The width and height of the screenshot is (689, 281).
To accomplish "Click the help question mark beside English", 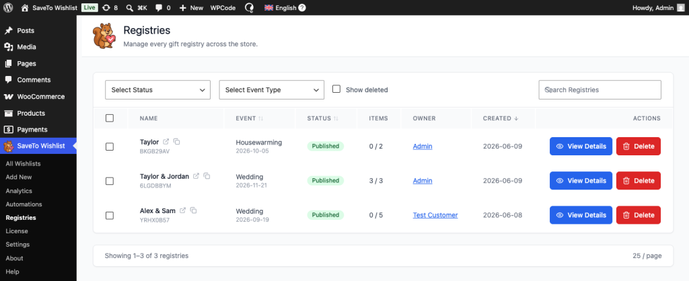I will coord(302,7).
